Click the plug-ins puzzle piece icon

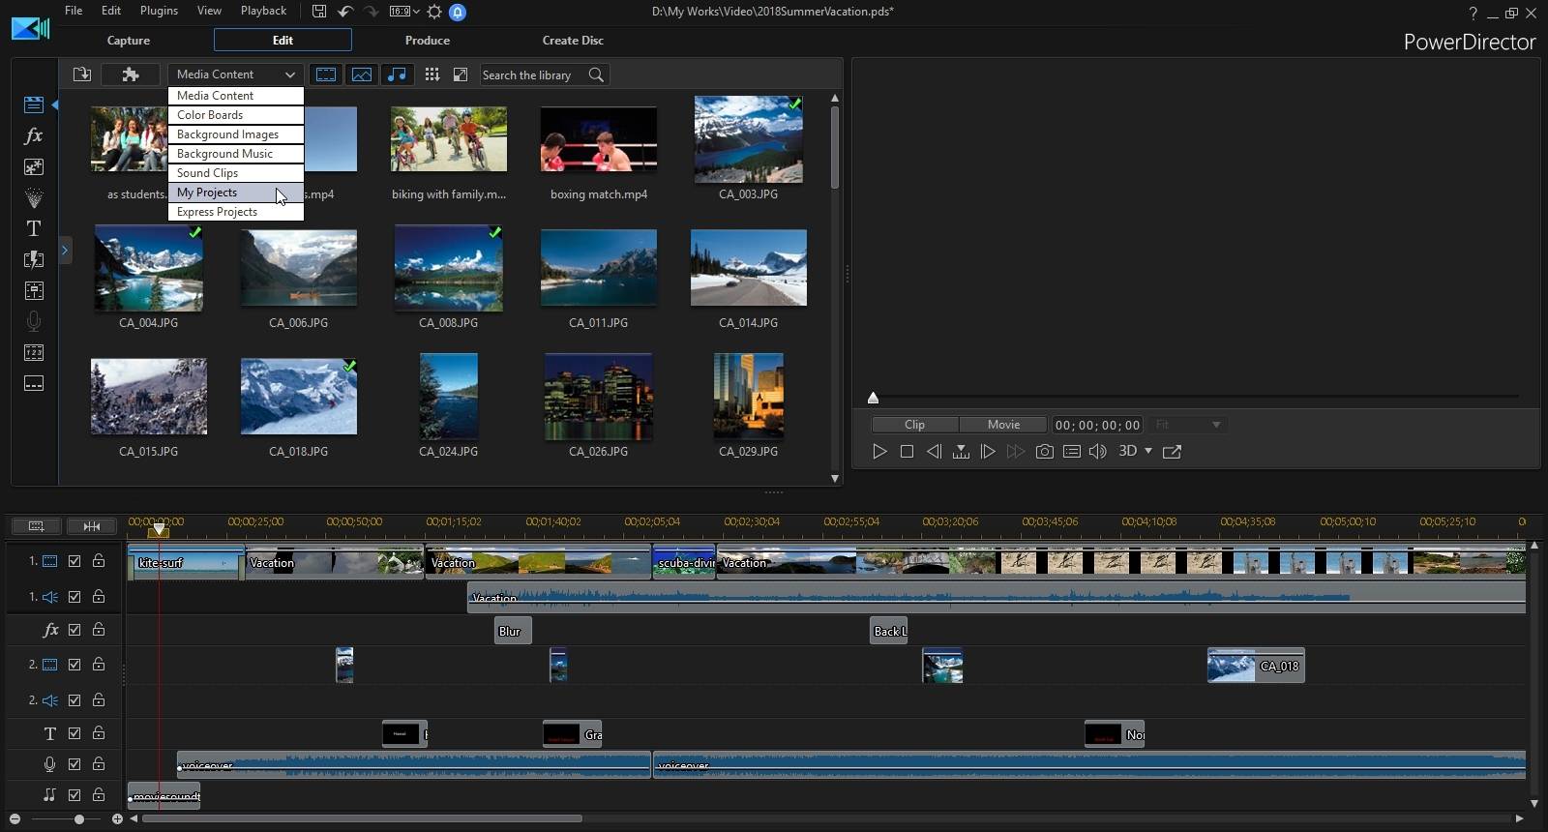pyautogui.click(x=131, y=74)
